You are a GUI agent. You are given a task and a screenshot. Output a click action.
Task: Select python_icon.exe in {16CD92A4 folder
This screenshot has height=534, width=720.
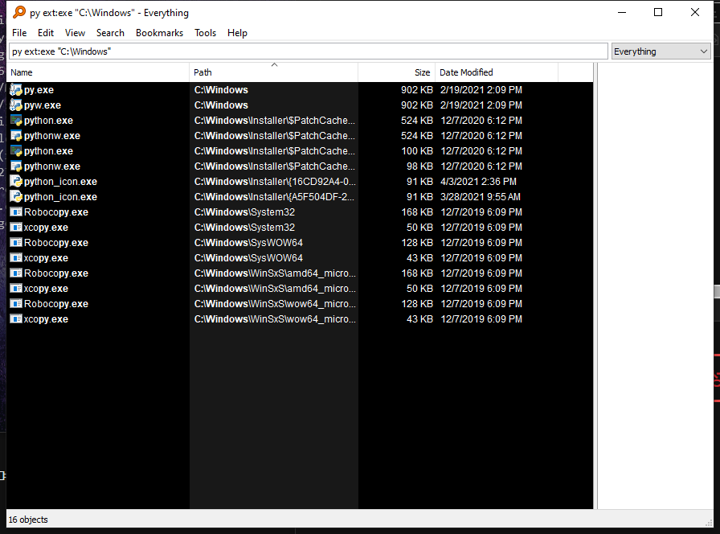60,182
